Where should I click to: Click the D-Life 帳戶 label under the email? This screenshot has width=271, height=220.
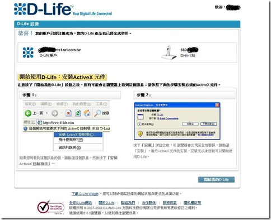[48, 55]
